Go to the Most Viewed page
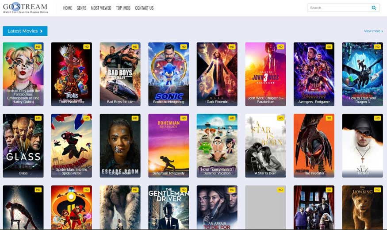This screenshot has height=230, width=387. [101, 8]
